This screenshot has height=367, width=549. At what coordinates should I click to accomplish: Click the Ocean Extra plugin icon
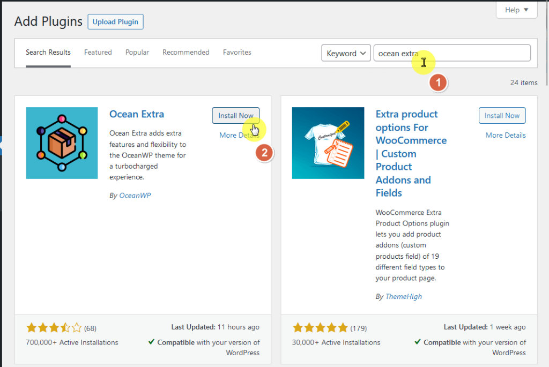point(62,143)
